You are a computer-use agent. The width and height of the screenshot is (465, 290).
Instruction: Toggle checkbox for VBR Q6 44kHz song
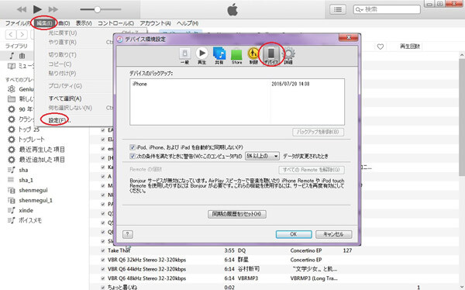point(103,269)
